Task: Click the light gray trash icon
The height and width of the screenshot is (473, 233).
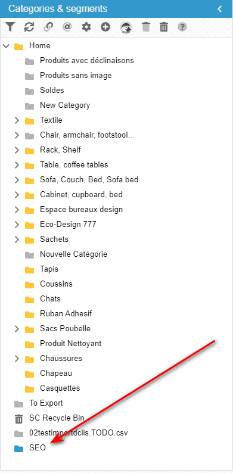Action: coord(146,27)
